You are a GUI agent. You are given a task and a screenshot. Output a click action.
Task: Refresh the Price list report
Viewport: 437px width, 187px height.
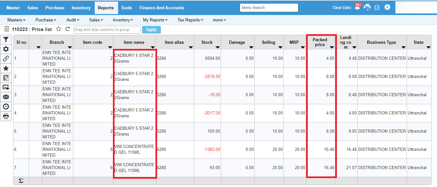coord(68,29)
